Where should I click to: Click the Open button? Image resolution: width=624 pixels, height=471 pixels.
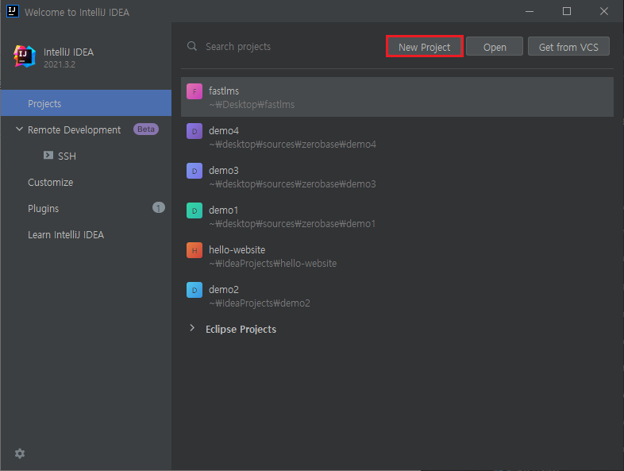tap(495, 47)
